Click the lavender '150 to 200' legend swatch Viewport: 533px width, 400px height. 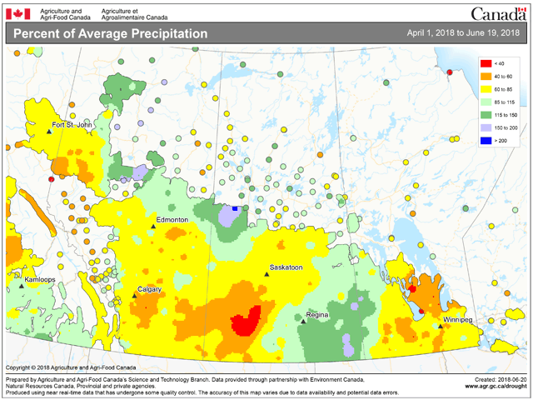pos(486,126)
